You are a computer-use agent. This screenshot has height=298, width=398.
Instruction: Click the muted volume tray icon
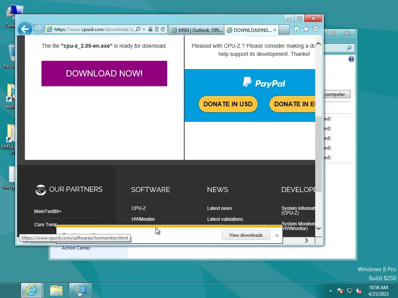point(359,291)
